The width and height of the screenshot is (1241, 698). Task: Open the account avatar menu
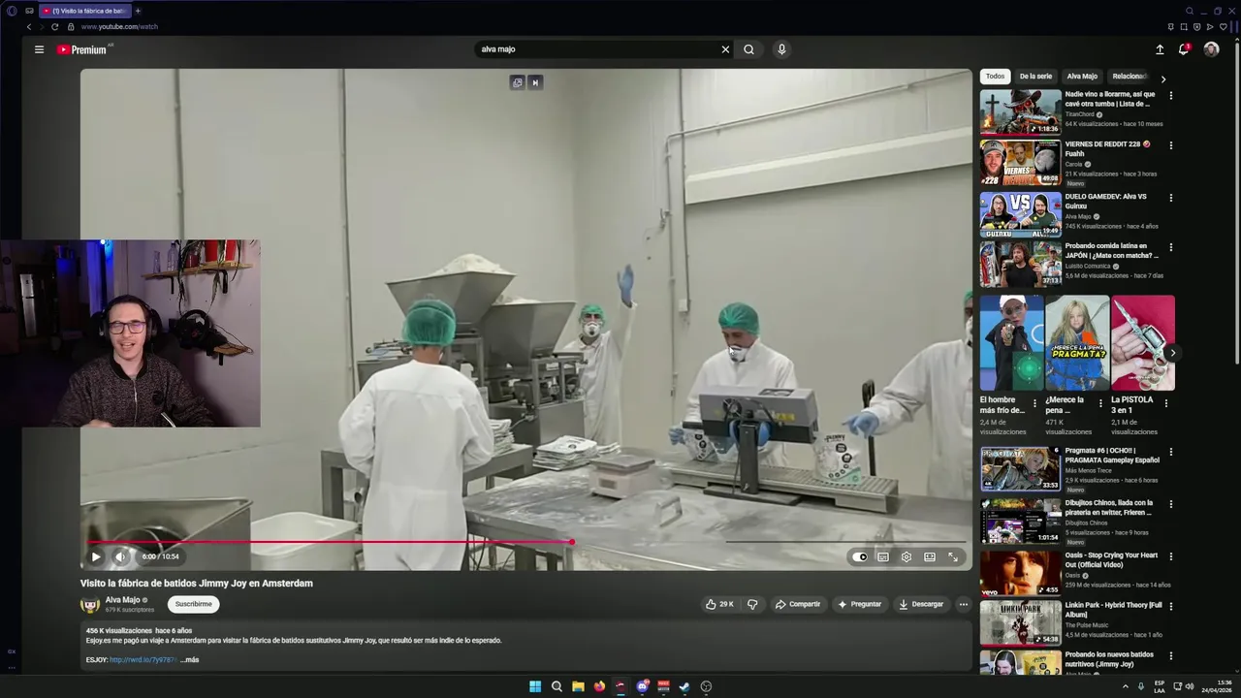tap(1211, 49)
